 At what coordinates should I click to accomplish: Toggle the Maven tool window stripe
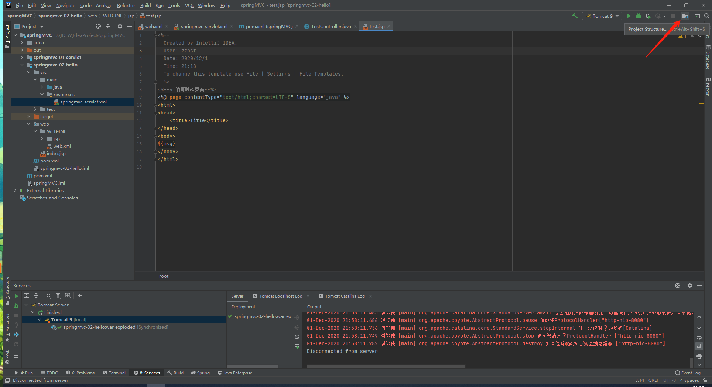coord(708,87)
